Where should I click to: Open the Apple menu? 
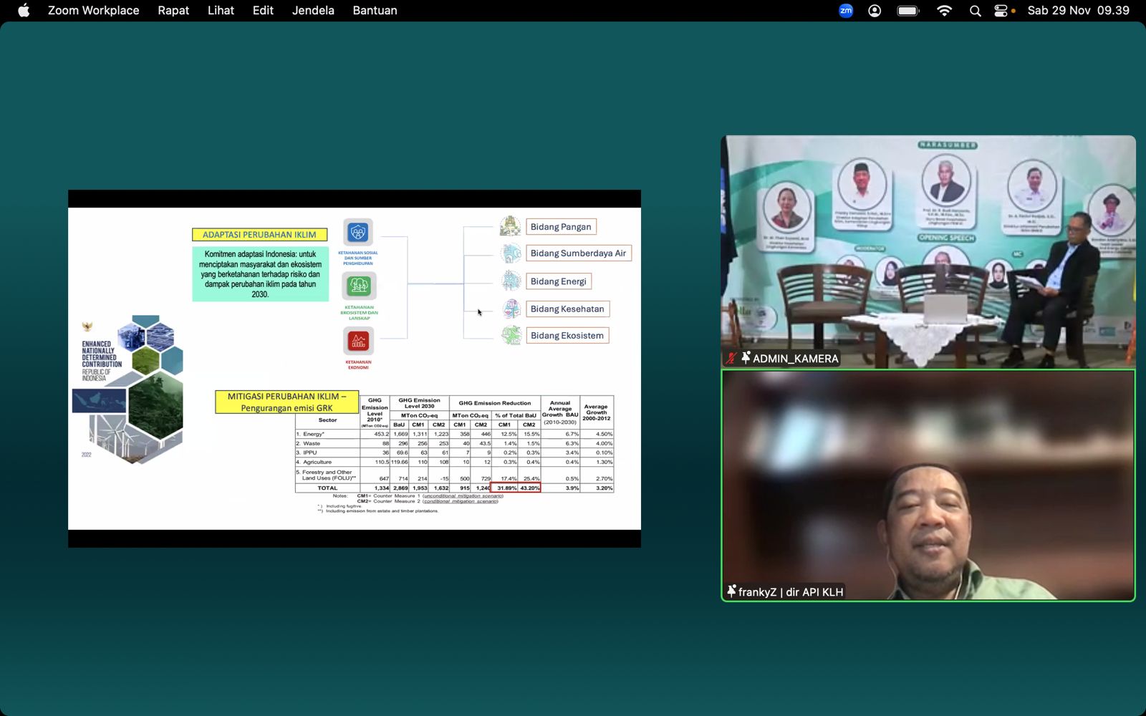coord(24,11)
